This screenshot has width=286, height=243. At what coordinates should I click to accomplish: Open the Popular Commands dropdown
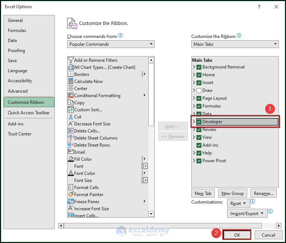click(x=111, y=44)
